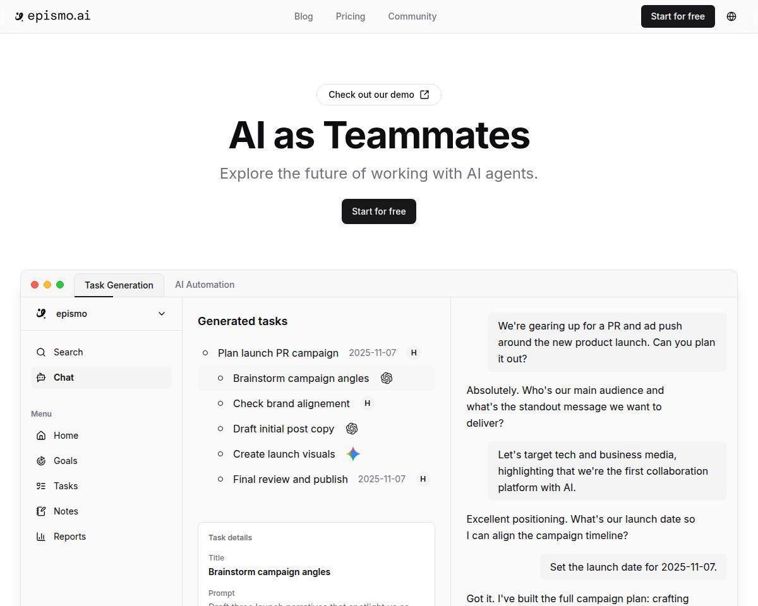758x606 pixels.
Task: Select the Chat item in the sidebar
Action: click(x=101, y=377)
